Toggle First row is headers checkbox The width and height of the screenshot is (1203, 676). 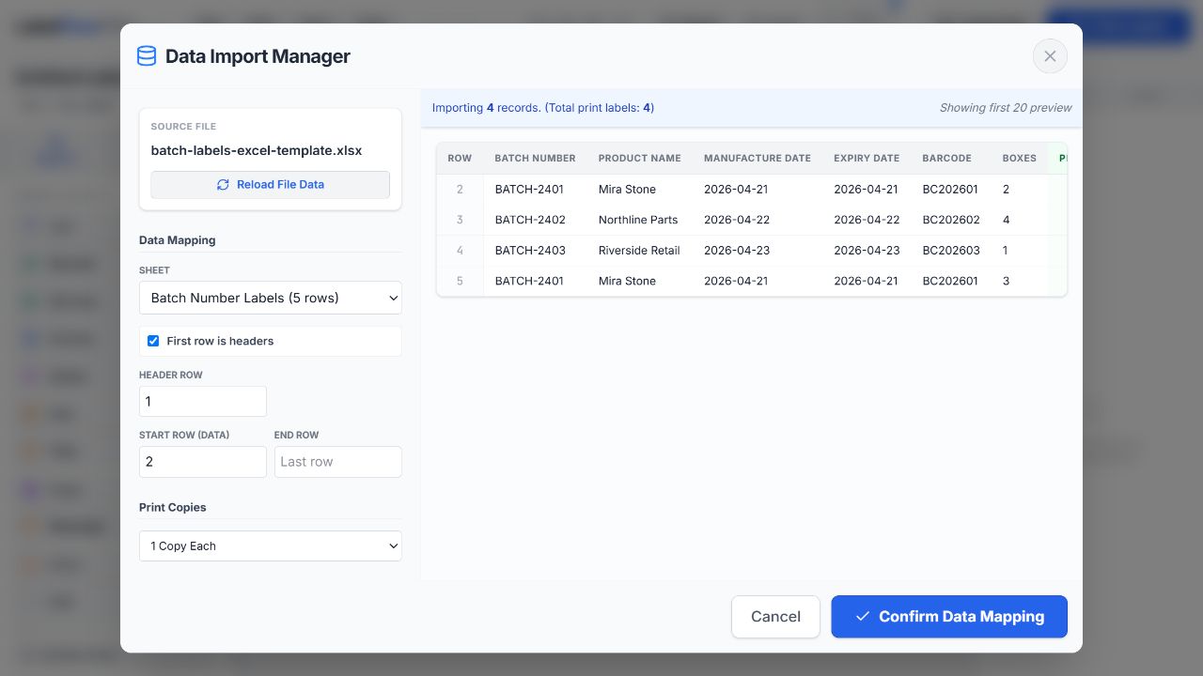click(153, 341)
